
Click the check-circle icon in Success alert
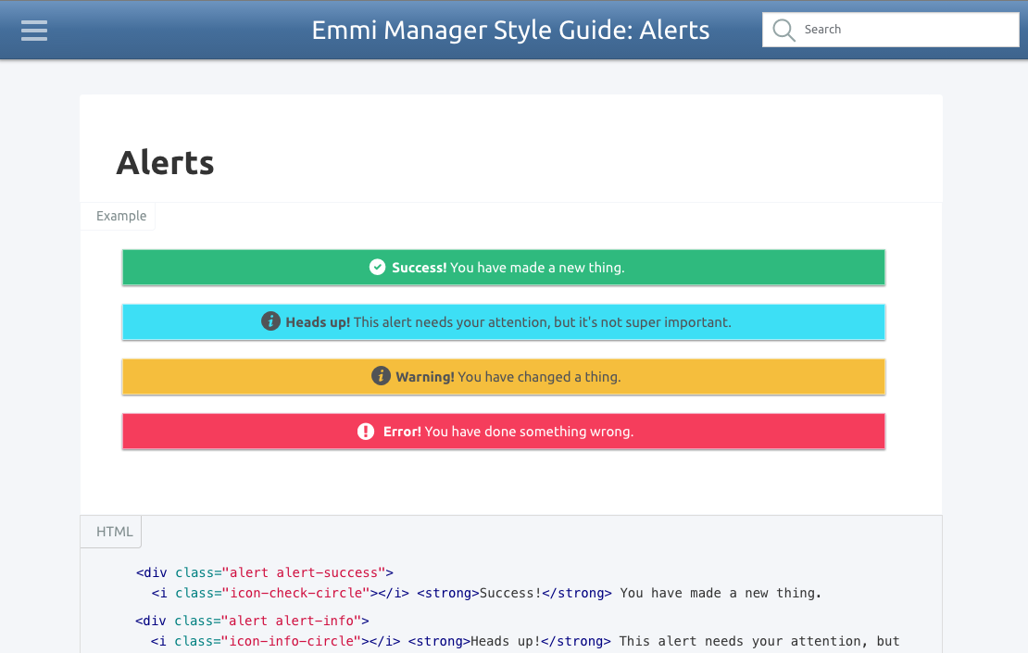click(x=377, y=267)
